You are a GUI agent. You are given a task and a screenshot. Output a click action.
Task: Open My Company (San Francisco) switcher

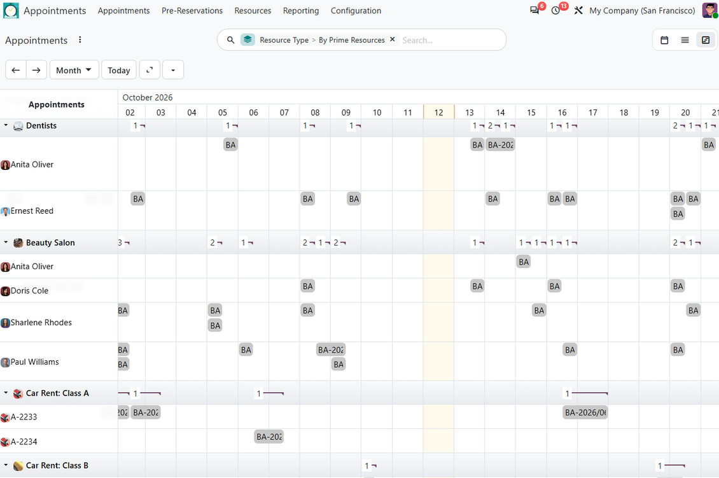tap(642, 11)
